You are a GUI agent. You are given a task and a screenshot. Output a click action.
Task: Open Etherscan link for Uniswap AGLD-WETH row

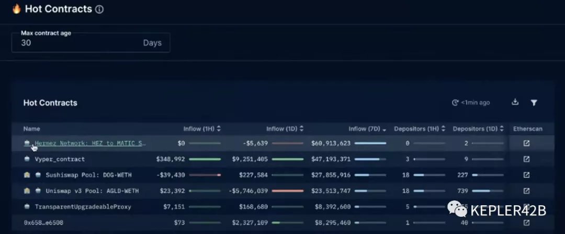pos(527,191)
